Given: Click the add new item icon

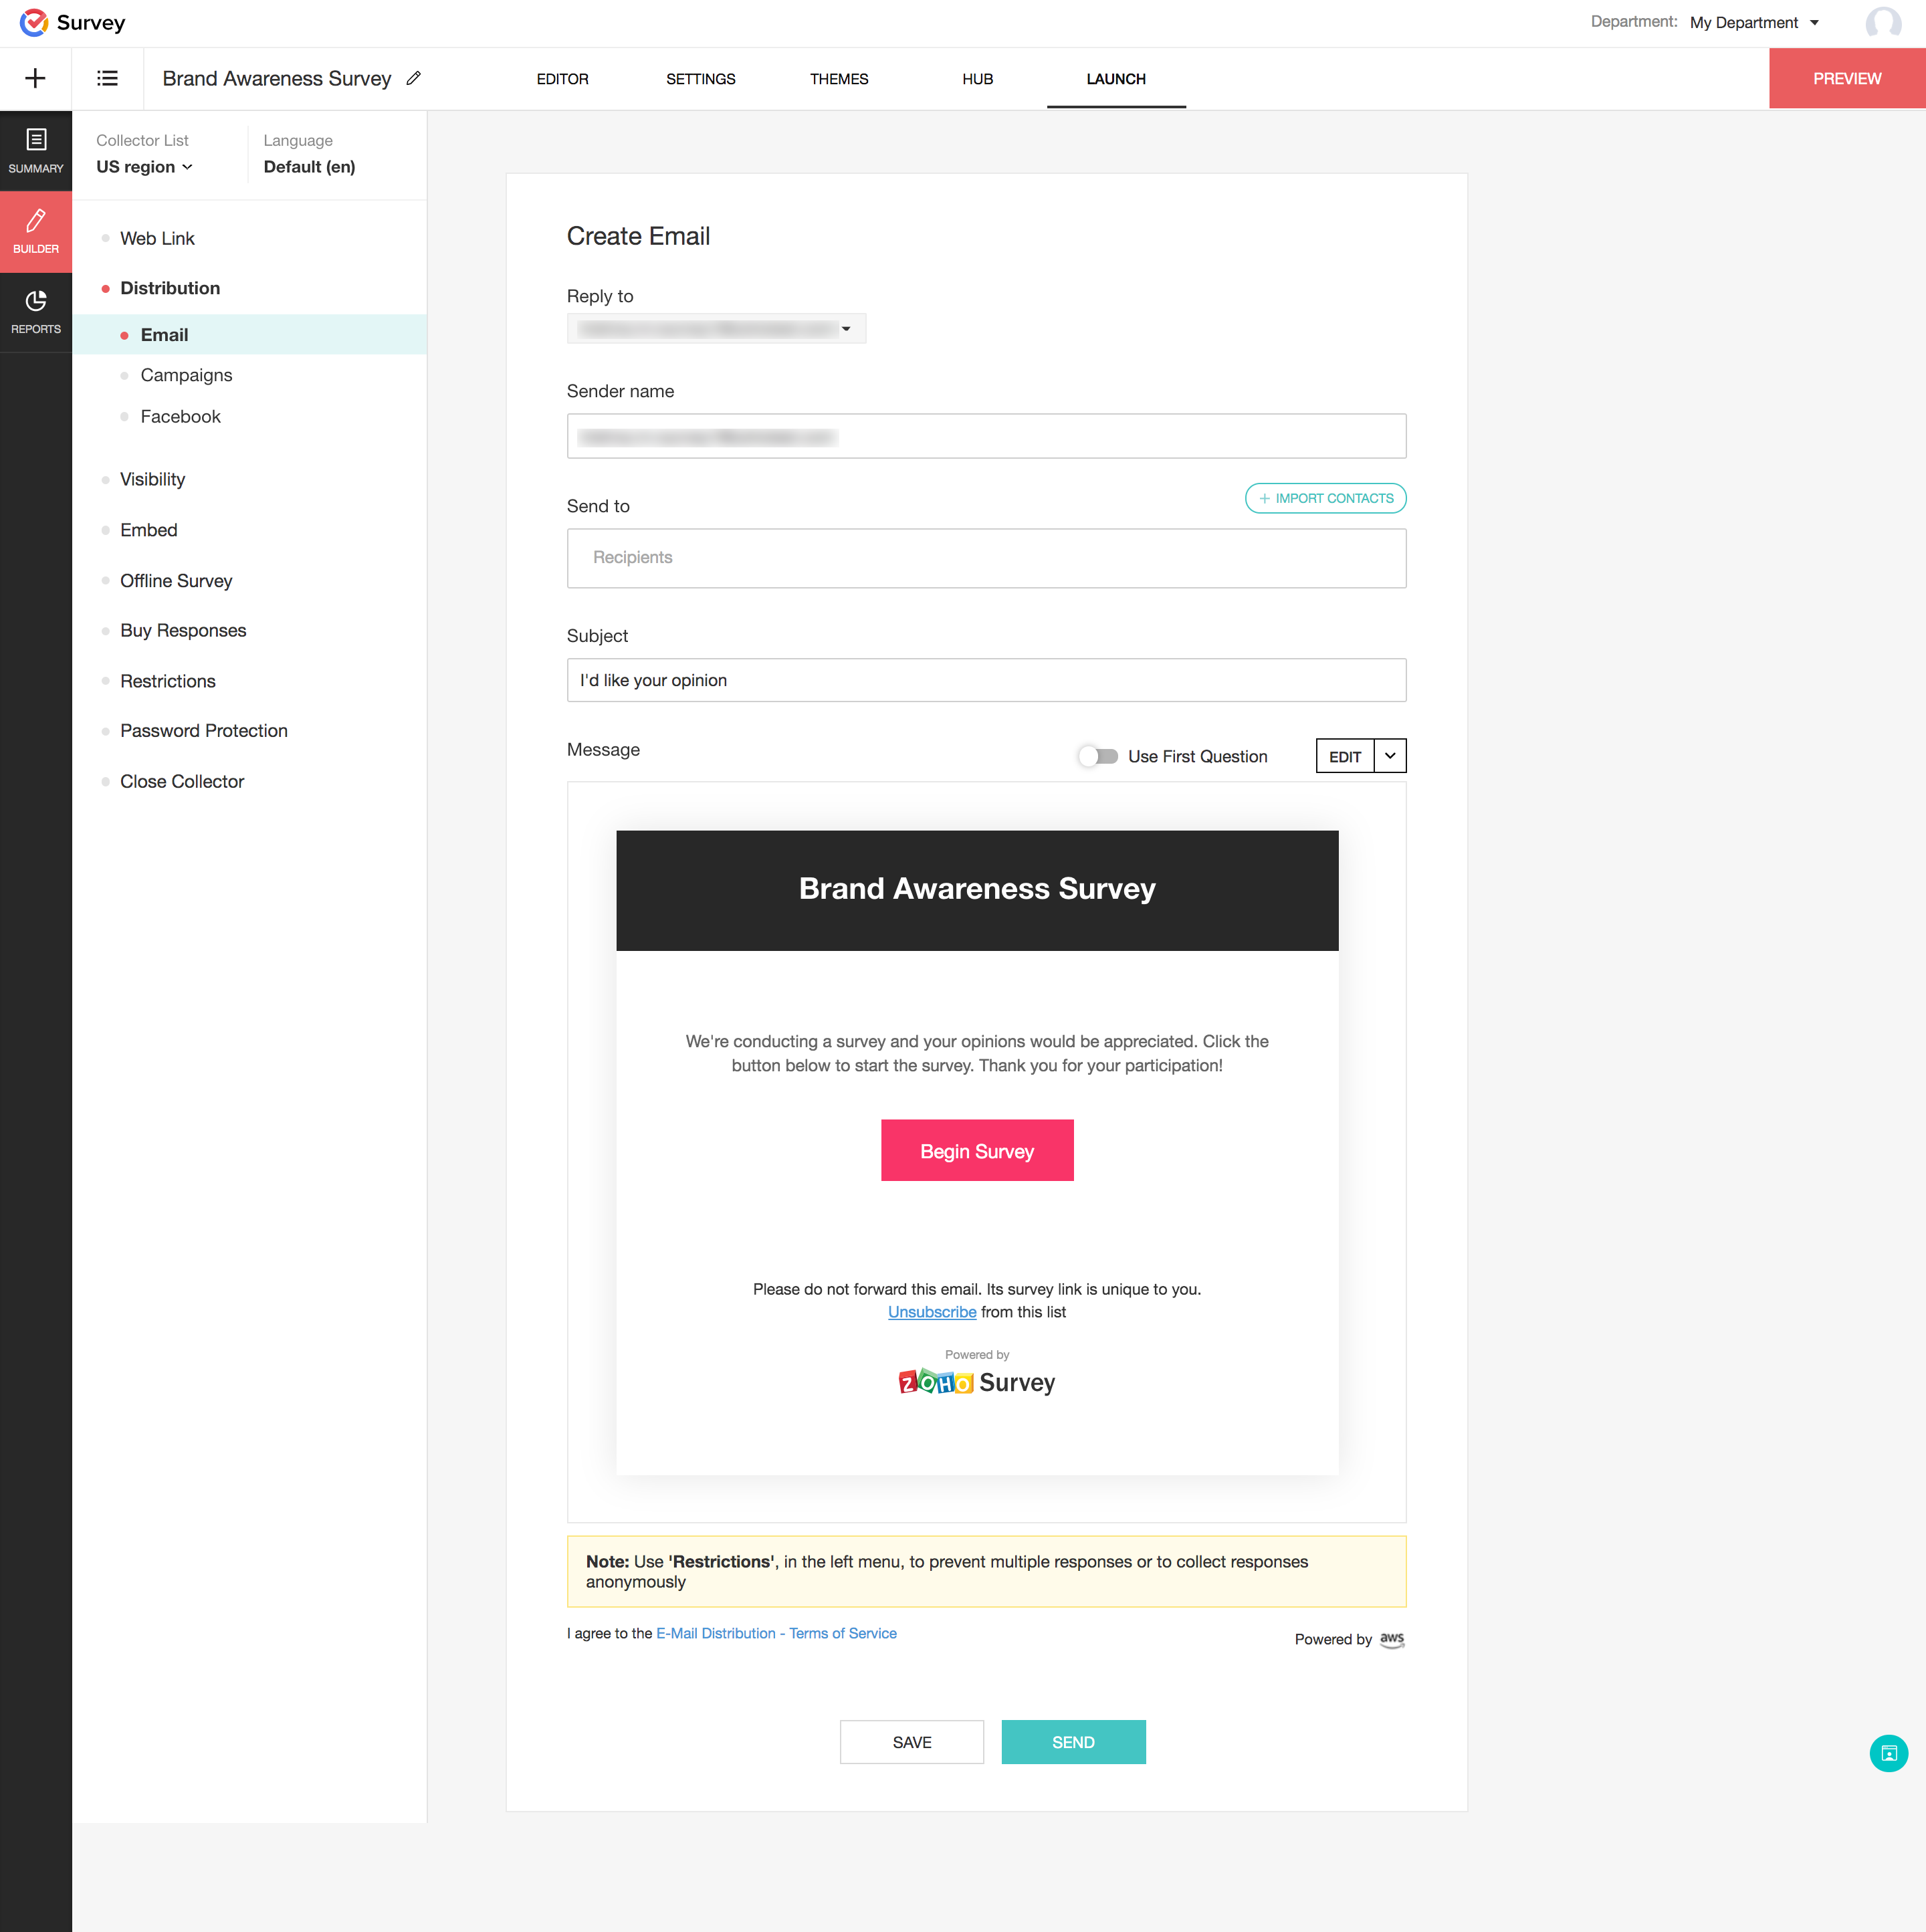Looking at the screenshot, I should pyautogui.click(x=35, y=78).
